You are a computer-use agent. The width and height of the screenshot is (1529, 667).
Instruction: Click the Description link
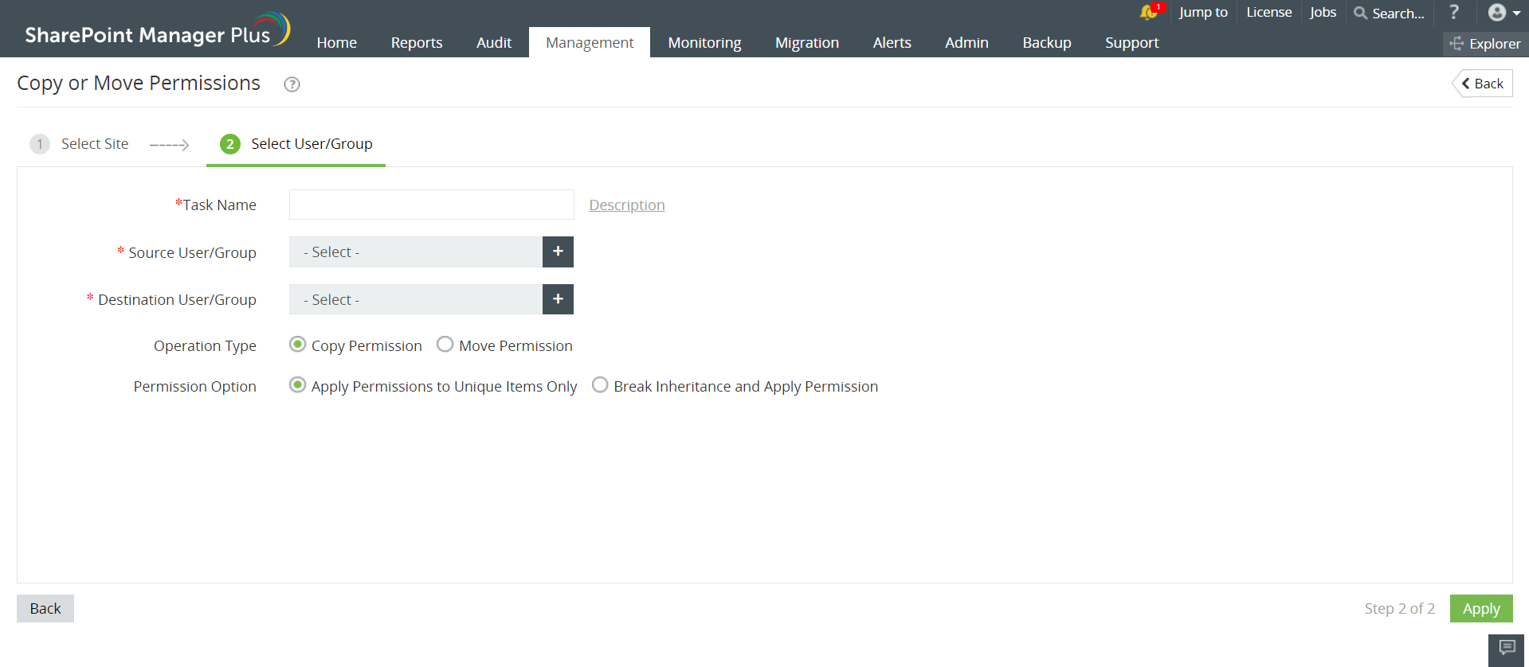(x=627, y=205)
